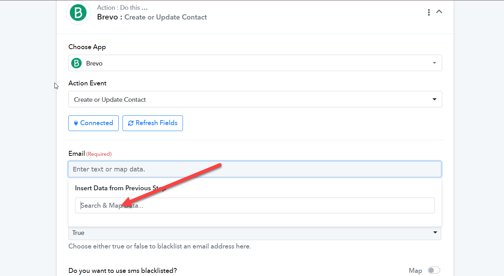
Task: Toggle the Map switch for sms blacklisted
Action: pyautogui.click(x=434, y=270)
